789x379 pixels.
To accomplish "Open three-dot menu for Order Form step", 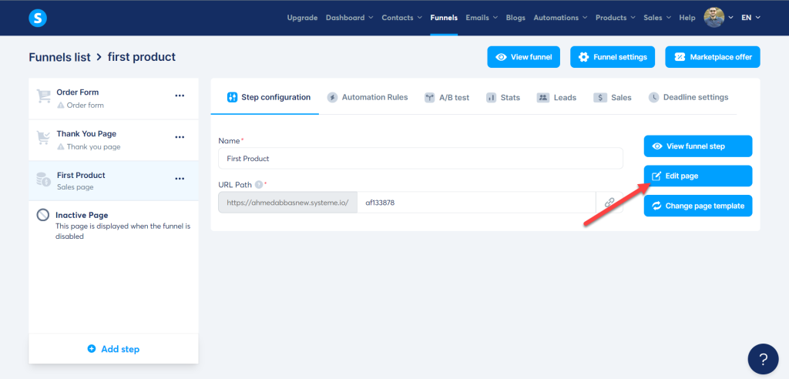I will (x=180, y=96).
